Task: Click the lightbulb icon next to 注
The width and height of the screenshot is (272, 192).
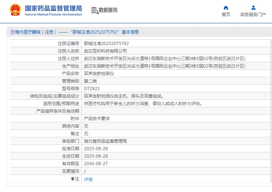Action: click(x=73, y=179)
